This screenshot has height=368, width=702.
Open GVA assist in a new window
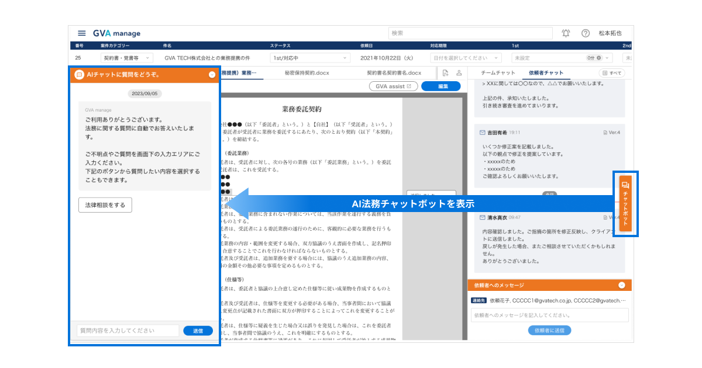coord(393,86)
